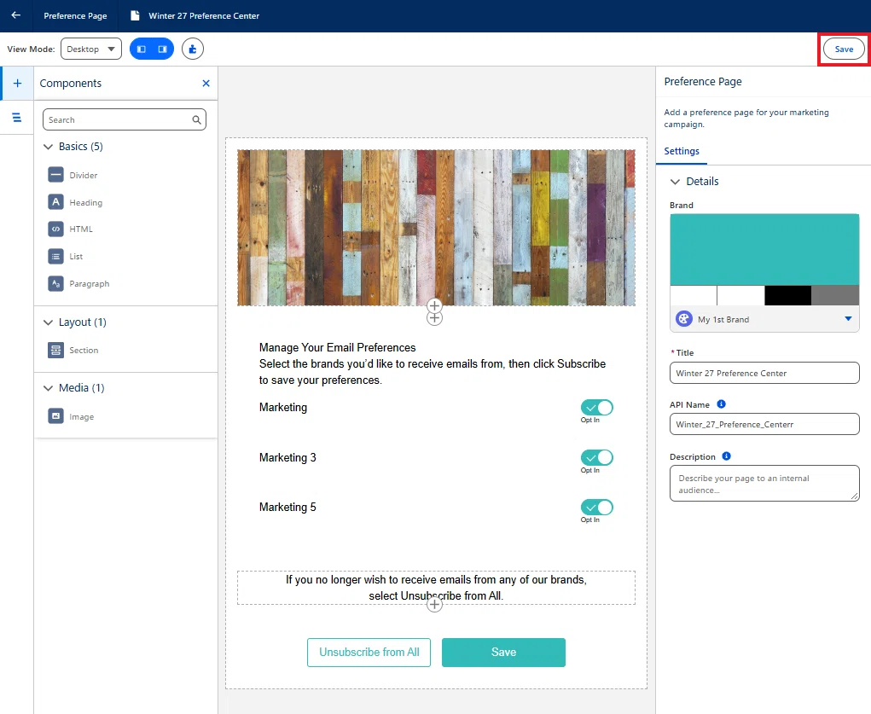Click the search magnifier icon
Screen dimensions: 871x714
tap(197, 119)
